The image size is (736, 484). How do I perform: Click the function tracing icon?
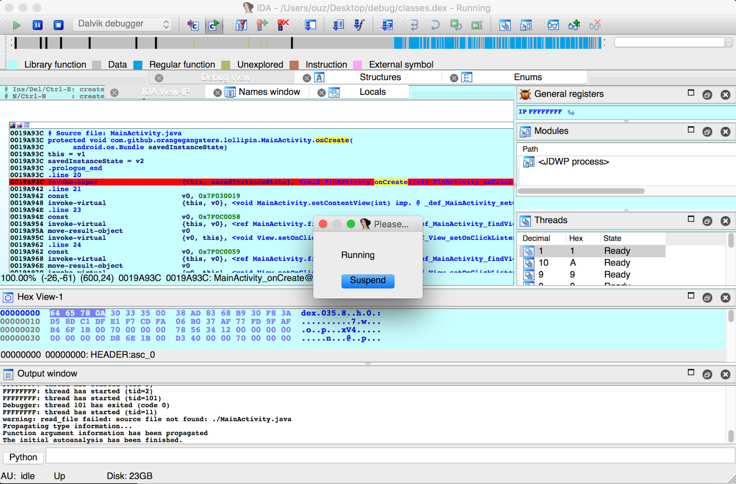coord(359,25)
